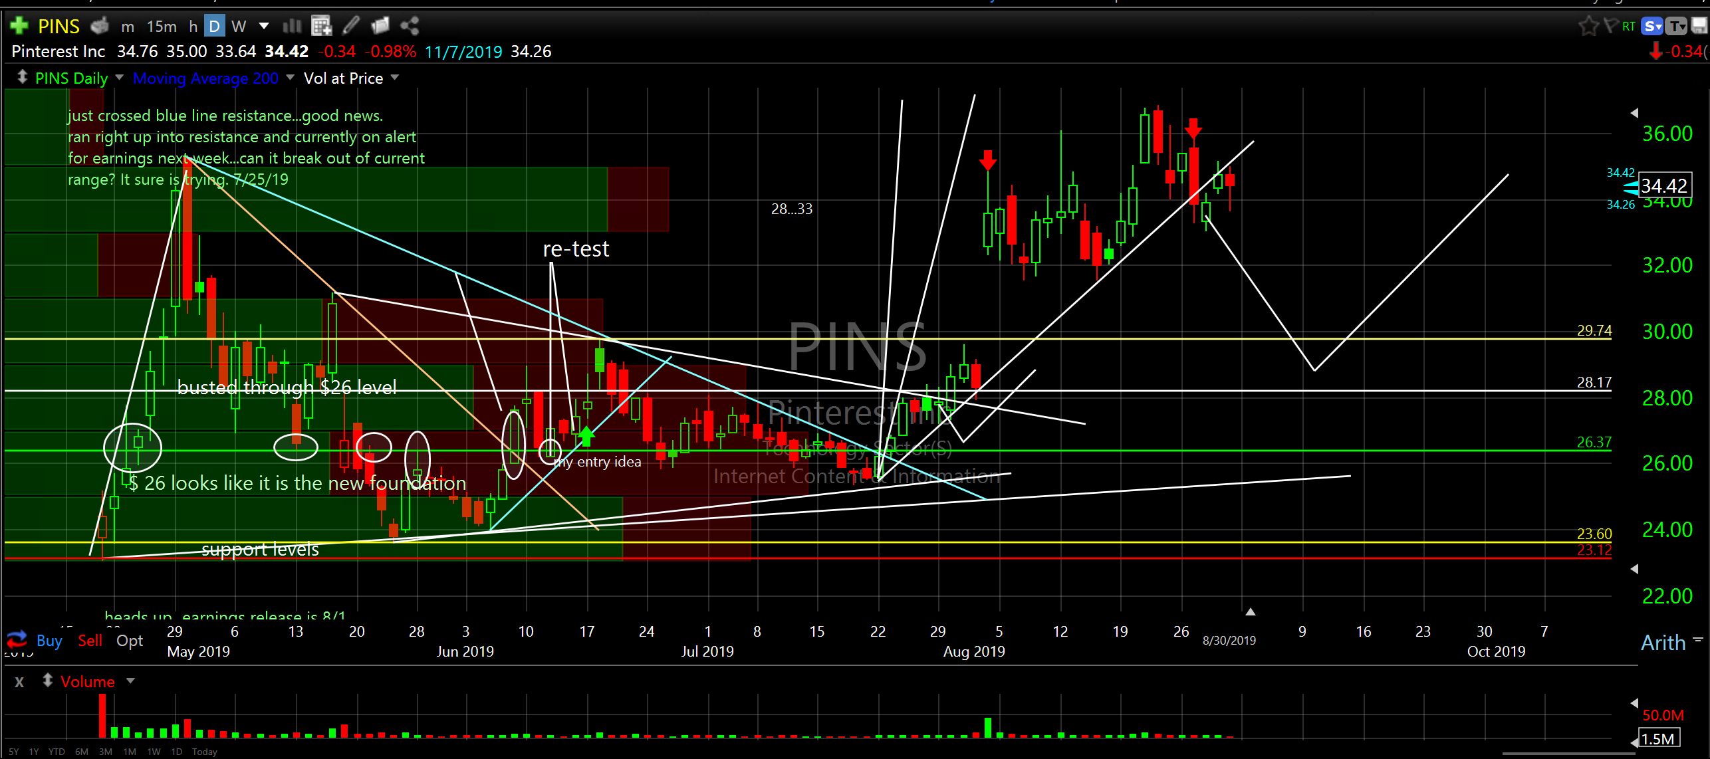Open the chart templates folder icon
This screenshot has width=1710, height=759.
(380, 26)
